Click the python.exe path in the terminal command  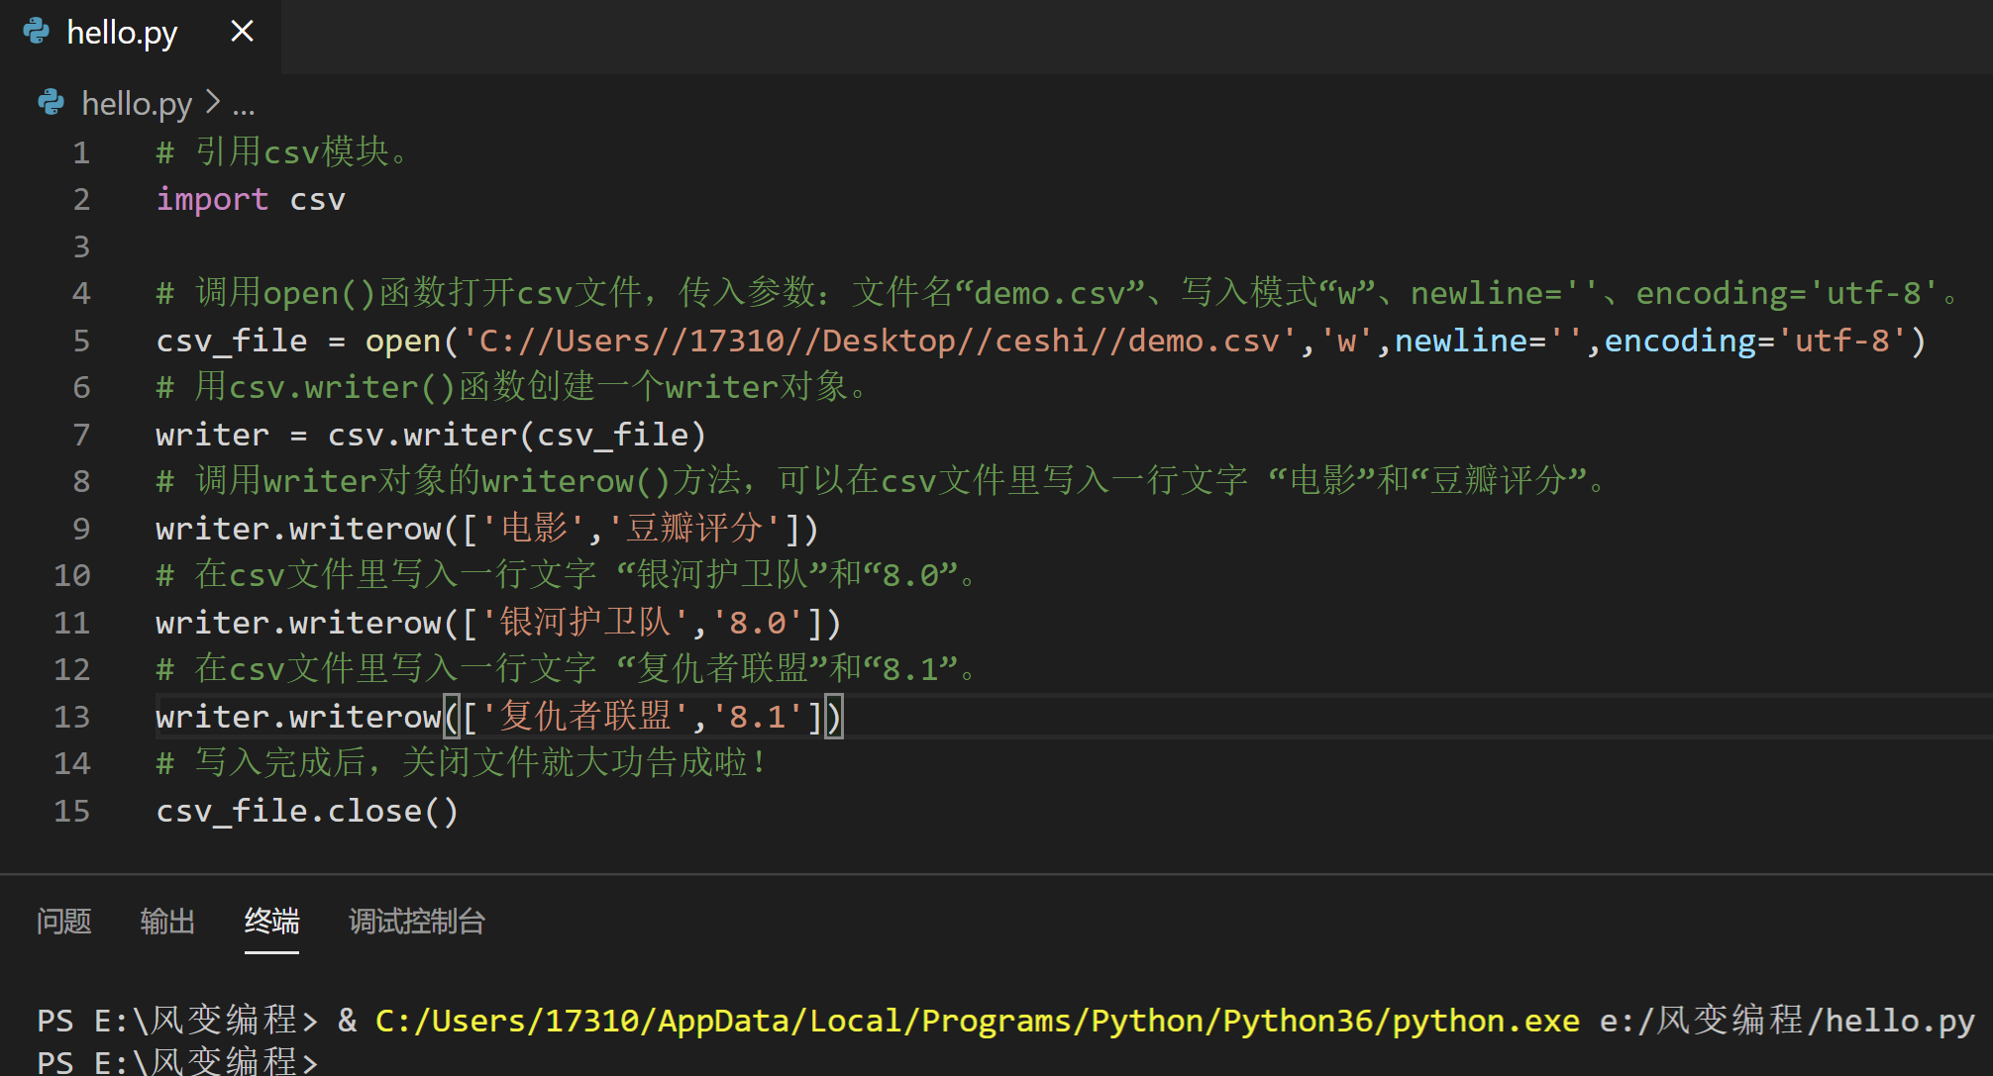pos(978,1021)
